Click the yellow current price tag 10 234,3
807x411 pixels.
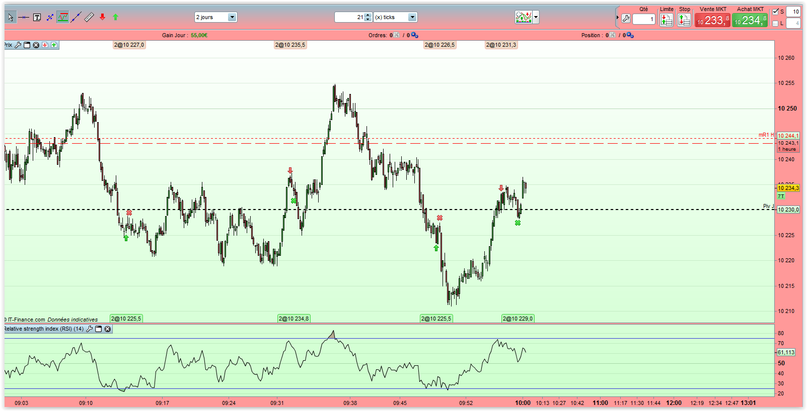tap(788, 188)
